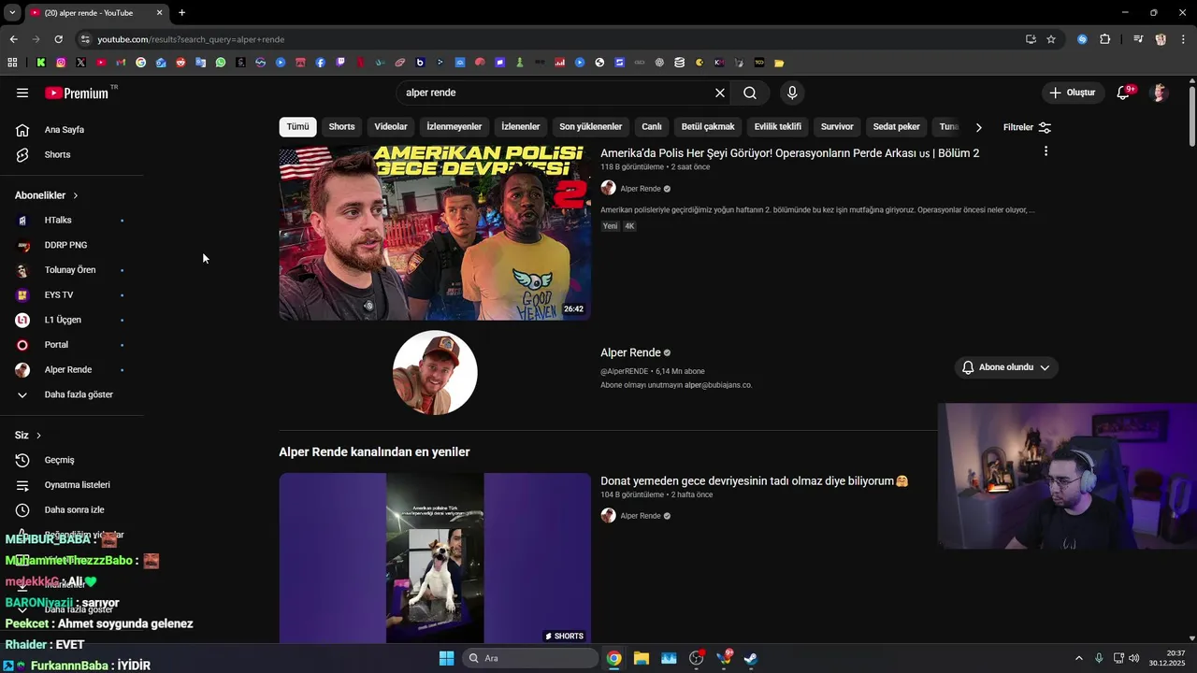Screen dimensions: 1197x673
Task: Open YouTube notifications bell
Action: (x=1124, y=93)
